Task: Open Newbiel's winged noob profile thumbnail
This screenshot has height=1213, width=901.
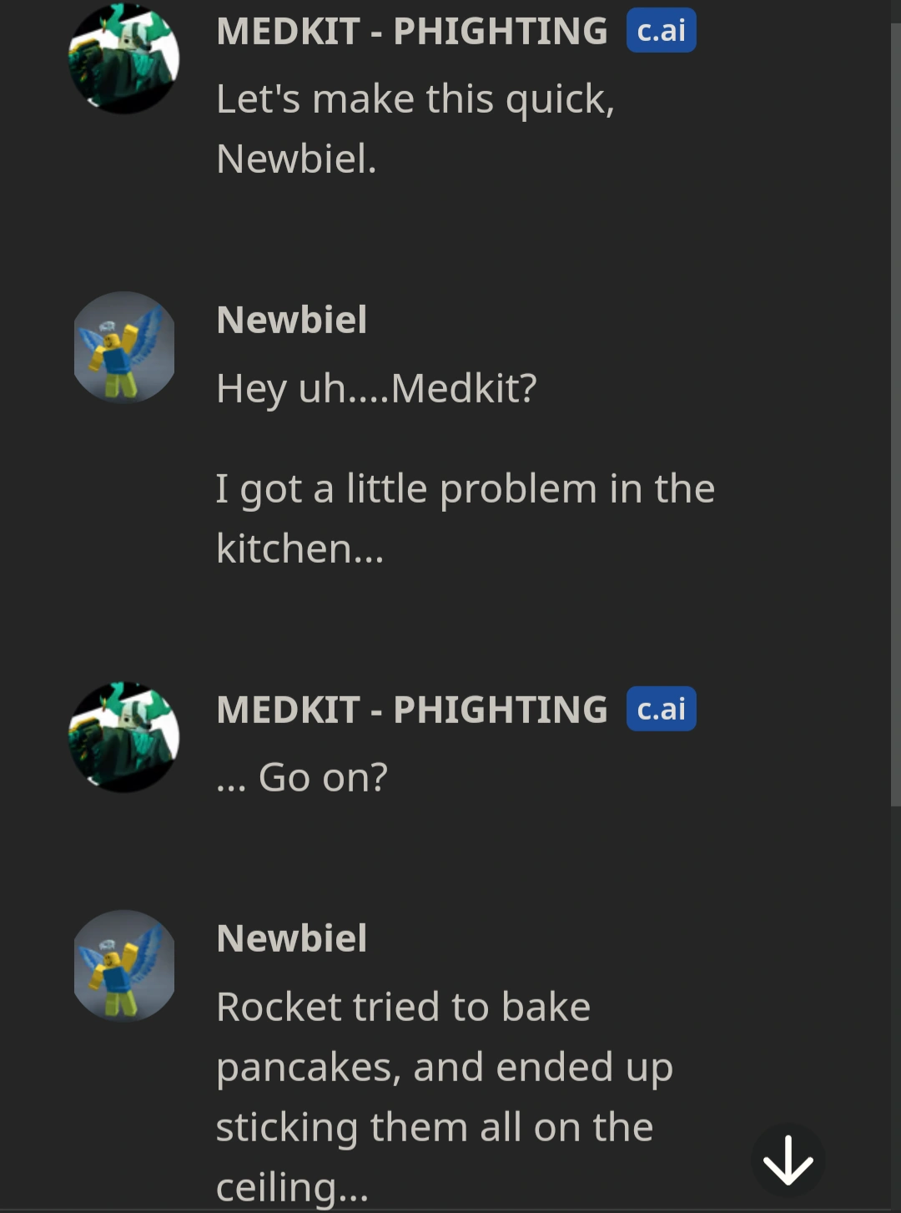Action: [123, 348]
